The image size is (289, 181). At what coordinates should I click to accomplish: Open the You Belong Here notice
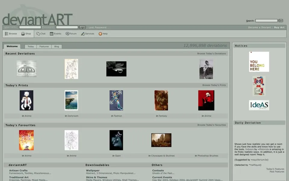pos(259,62)
